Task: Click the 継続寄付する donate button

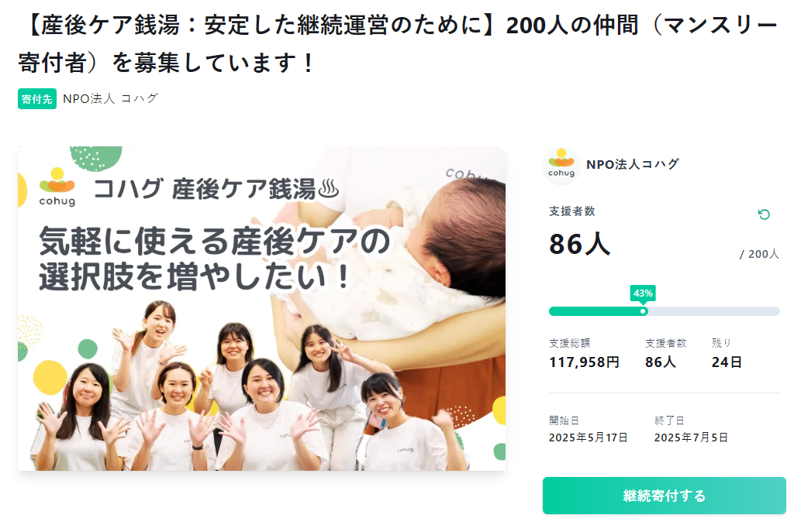Action: 664,496
